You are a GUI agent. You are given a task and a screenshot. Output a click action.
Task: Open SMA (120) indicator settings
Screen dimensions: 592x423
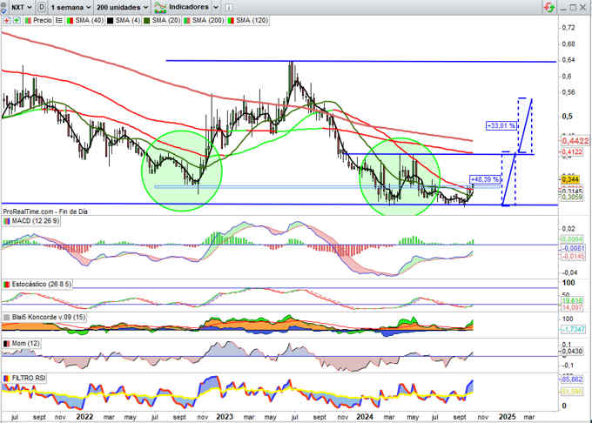tap(252, 20)
